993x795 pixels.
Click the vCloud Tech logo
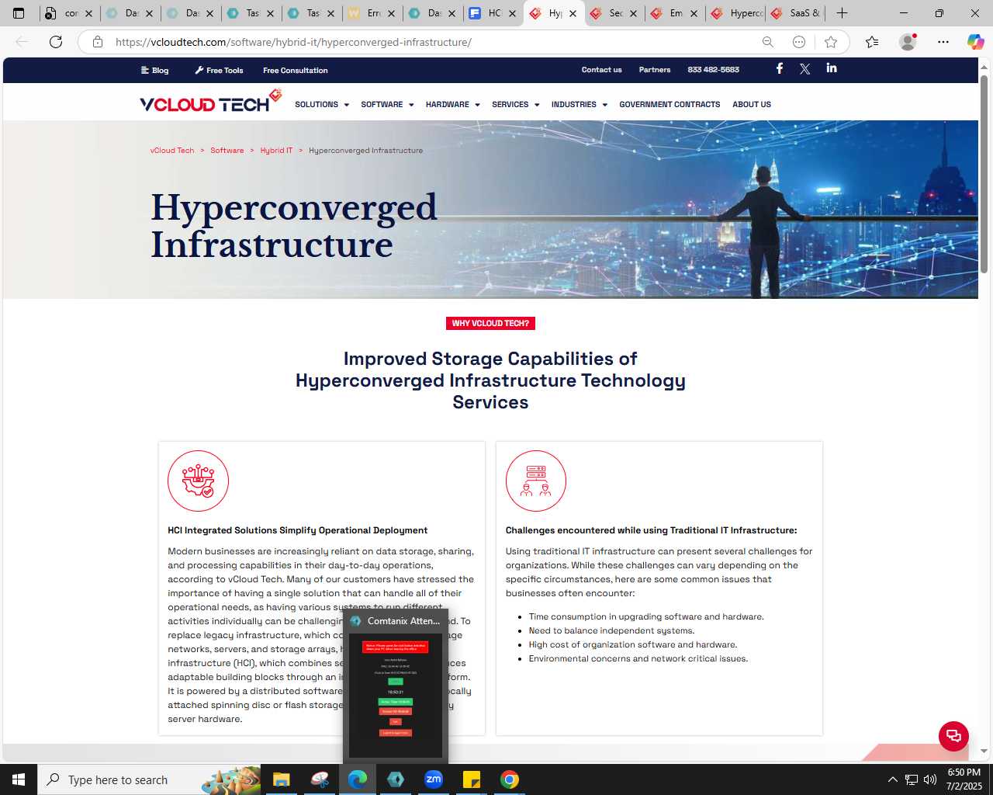coord(210,102)
